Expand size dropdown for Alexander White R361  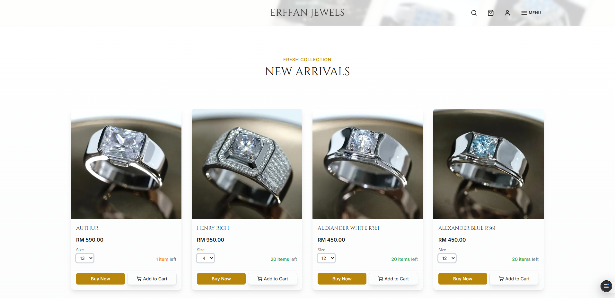click(326, 258)
